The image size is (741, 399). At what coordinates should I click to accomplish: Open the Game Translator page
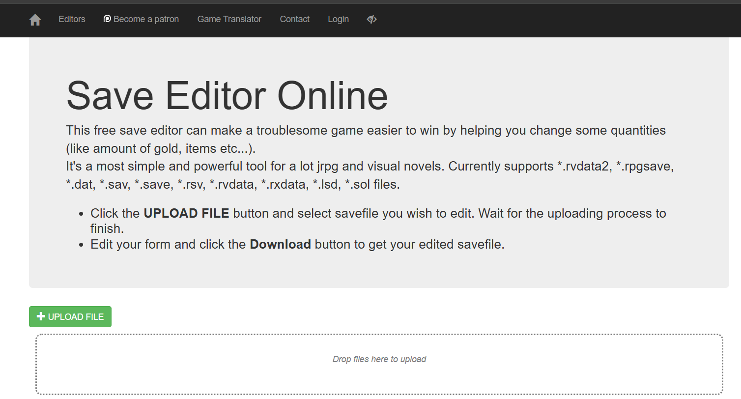(229, 19)
